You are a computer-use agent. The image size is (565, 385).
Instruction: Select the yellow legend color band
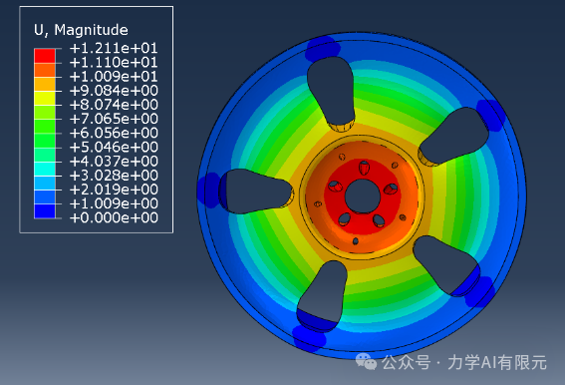coord(45,98)
